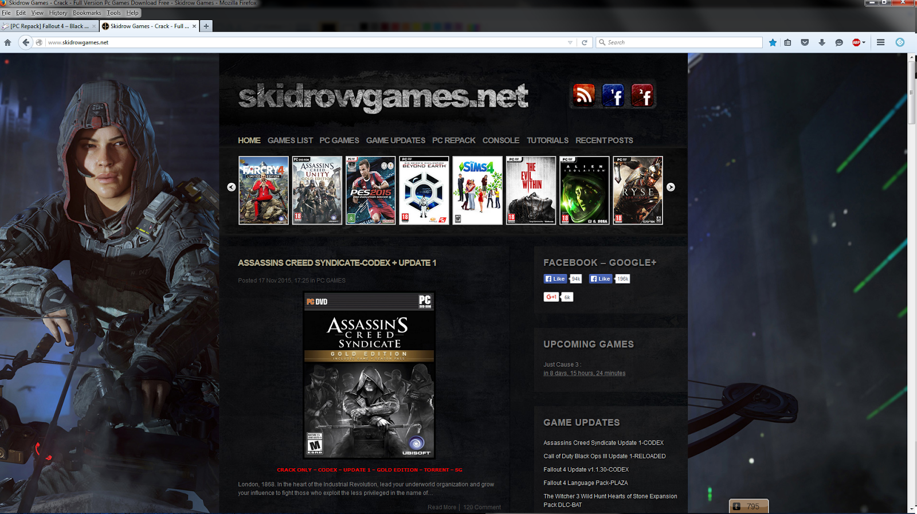Screen dimensions: 917x514
Task: Click the G+1 button
Action: click(551, 297)
